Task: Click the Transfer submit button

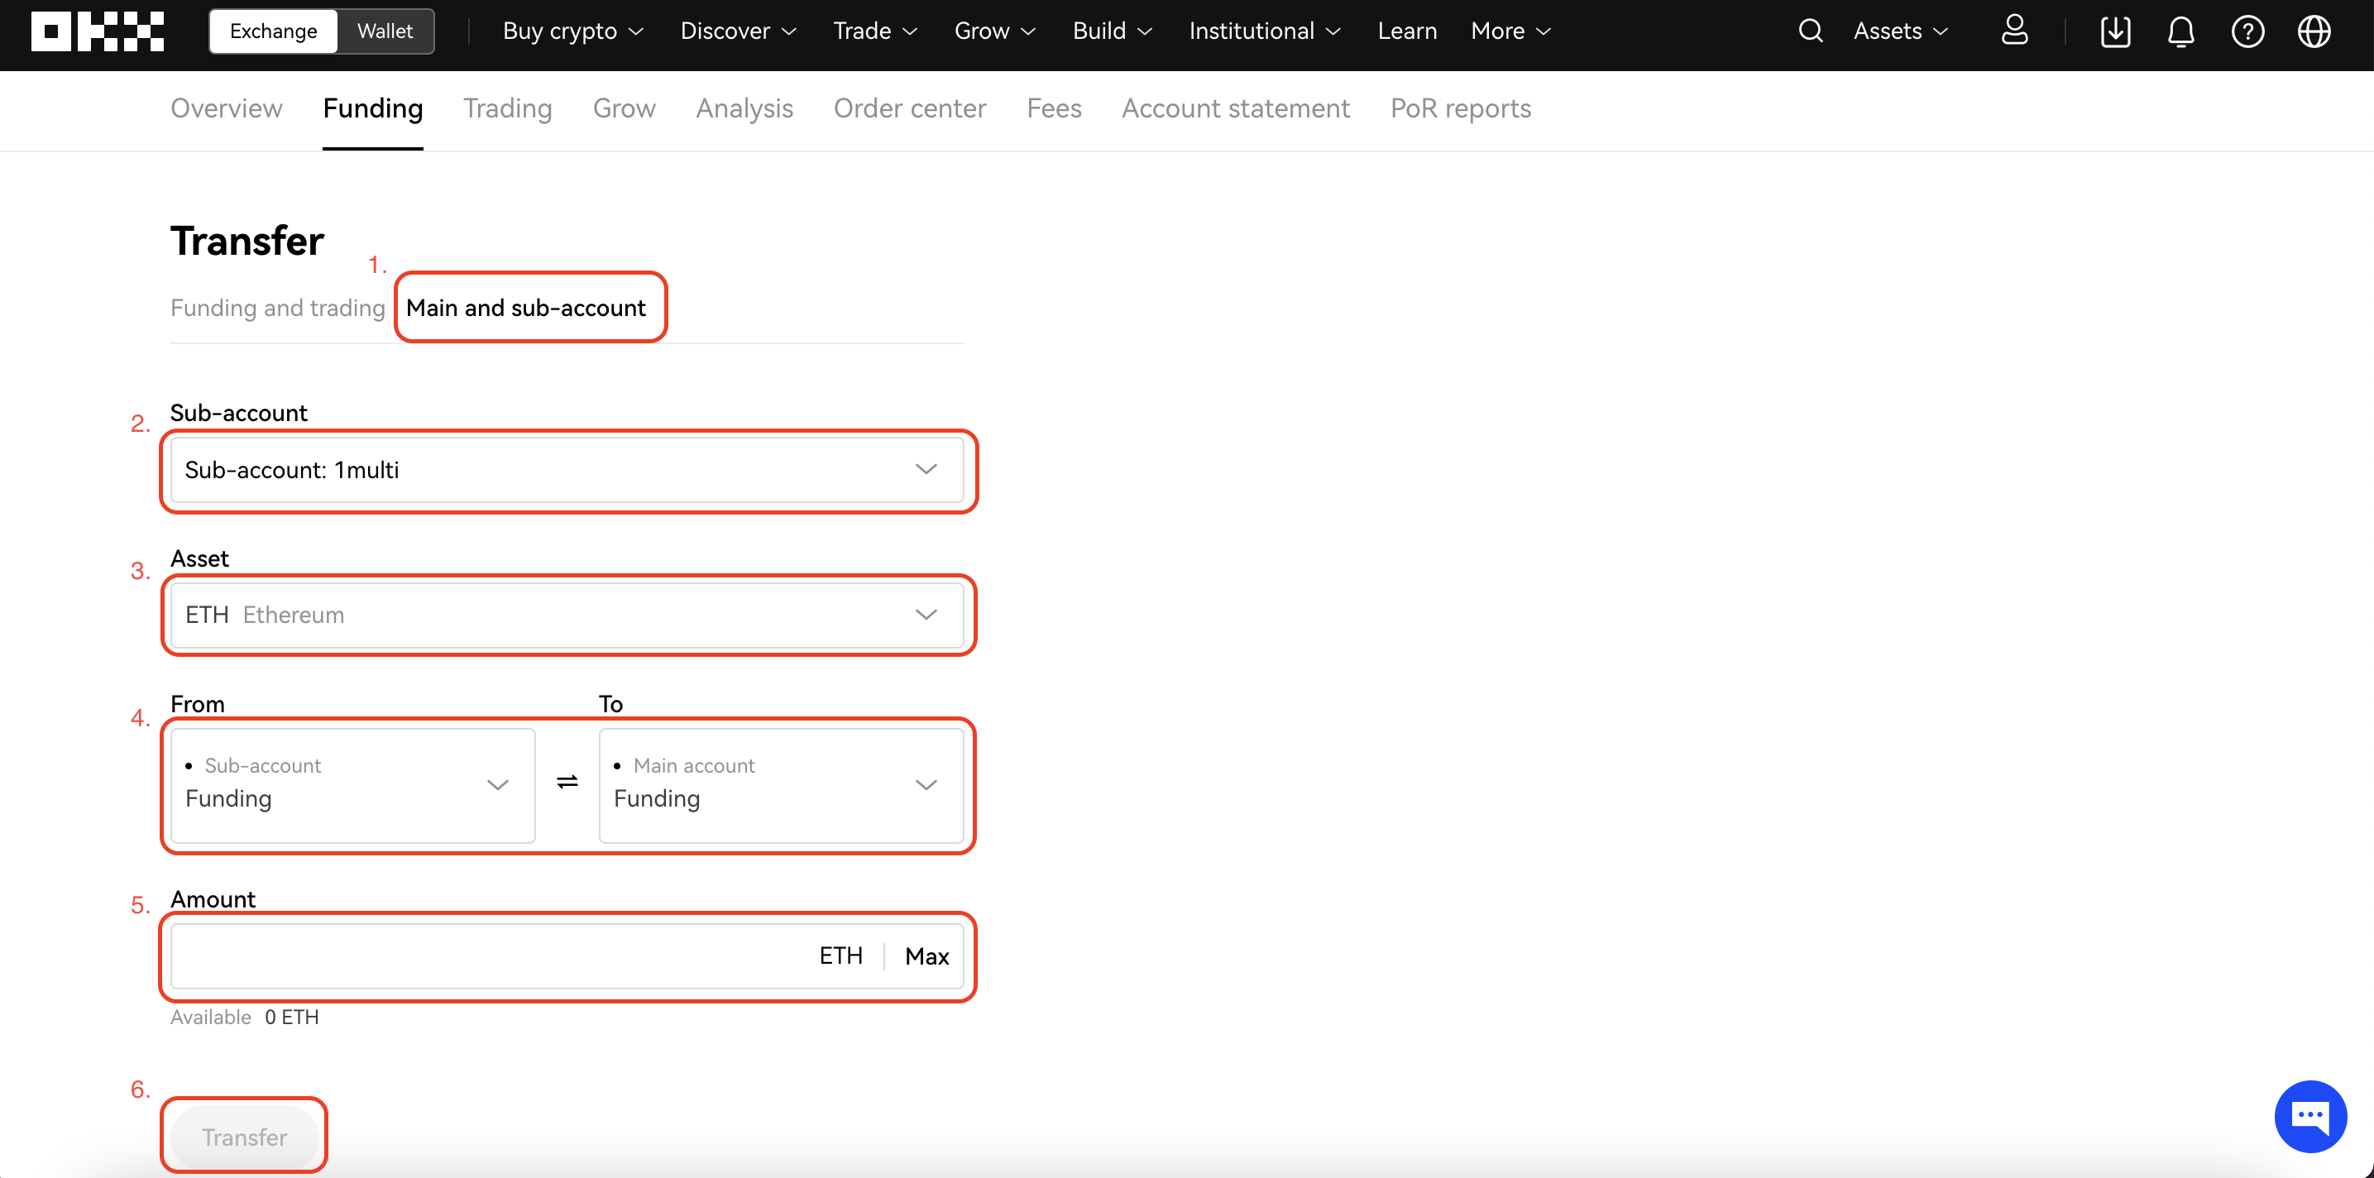Action: point(244,1137)
